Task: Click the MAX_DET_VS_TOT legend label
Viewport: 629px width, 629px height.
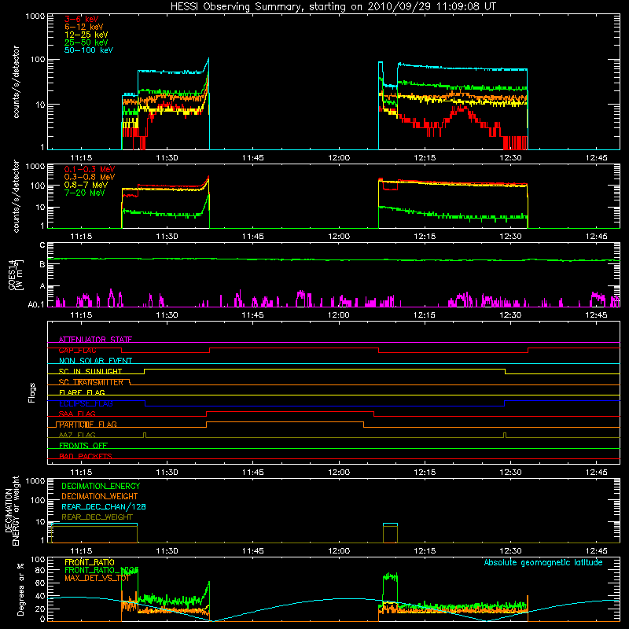Action: click(x=97, y=578)
